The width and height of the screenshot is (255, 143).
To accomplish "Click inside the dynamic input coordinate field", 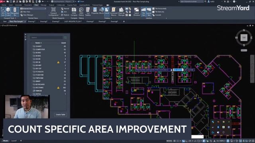I will (178, 70).
